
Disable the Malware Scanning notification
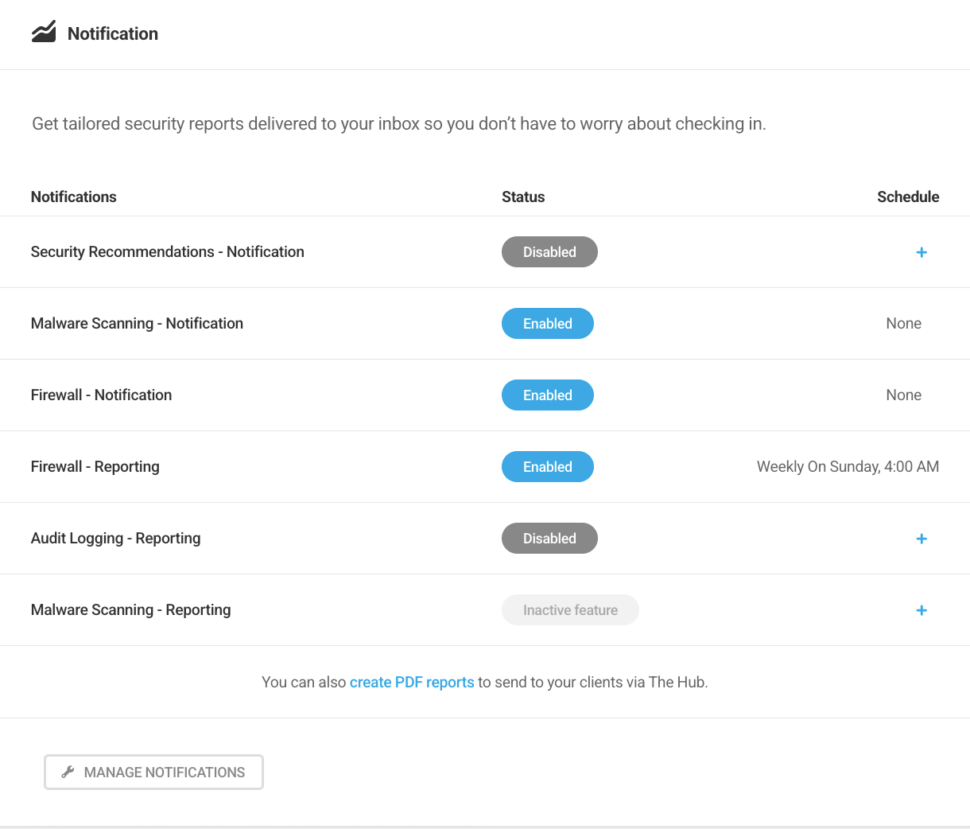tap(547, 323)
